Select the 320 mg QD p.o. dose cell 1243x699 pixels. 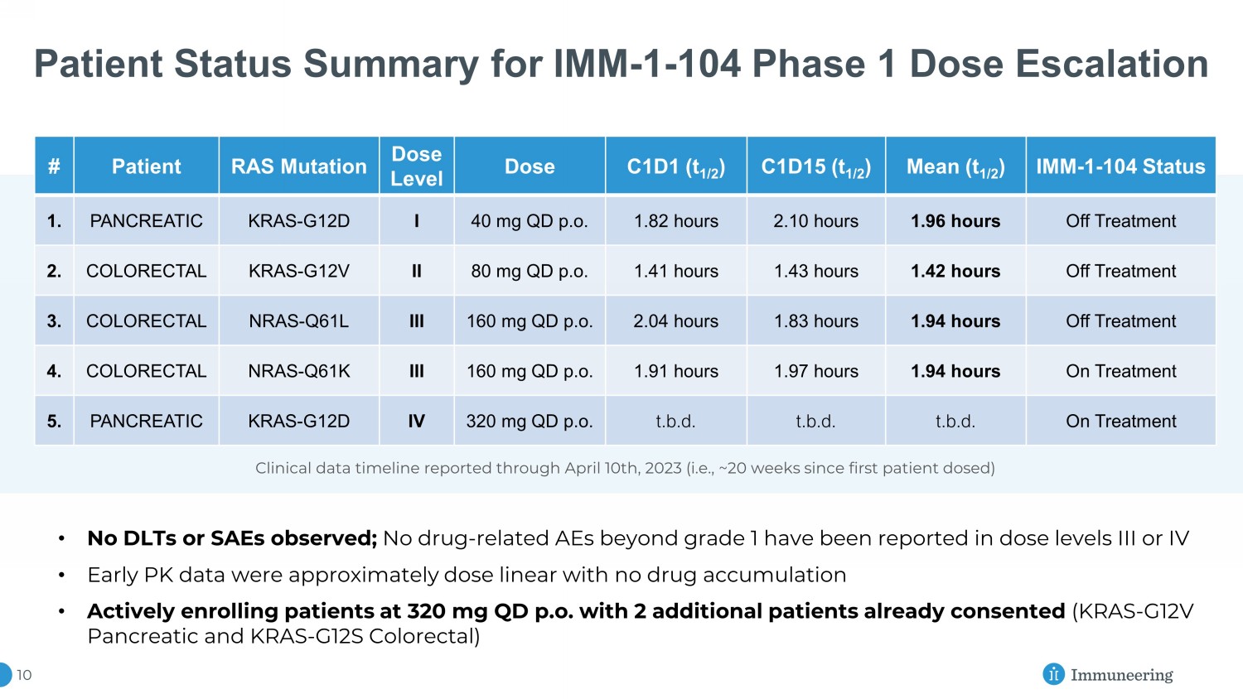coord(530,422)
